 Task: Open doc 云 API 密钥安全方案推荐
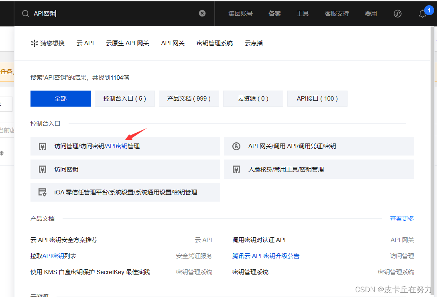click(x=64, y=240)
